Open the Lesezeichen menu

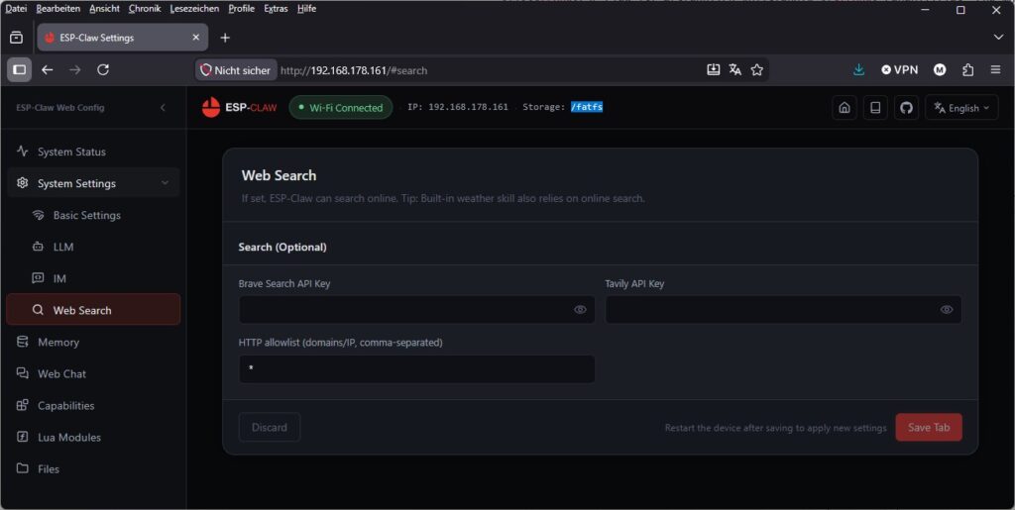194,8
